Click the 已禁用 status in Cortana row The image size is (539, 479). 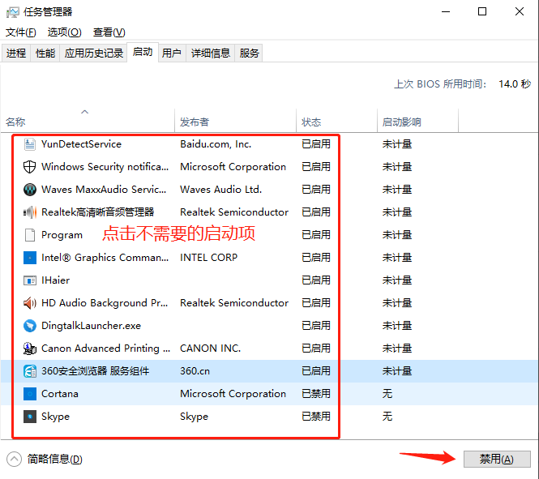point(316,393)
